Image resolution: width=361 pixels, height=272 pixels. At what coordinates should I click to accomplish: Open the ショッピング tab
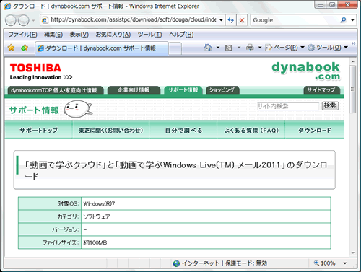coord(222,90)
